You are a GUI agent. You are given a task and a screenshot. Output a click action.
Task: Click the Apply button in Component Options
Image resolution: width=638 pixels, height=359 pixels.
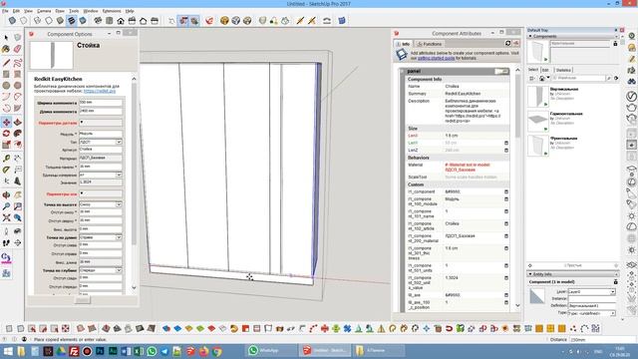pyautogui.click(x=82, y=300)
